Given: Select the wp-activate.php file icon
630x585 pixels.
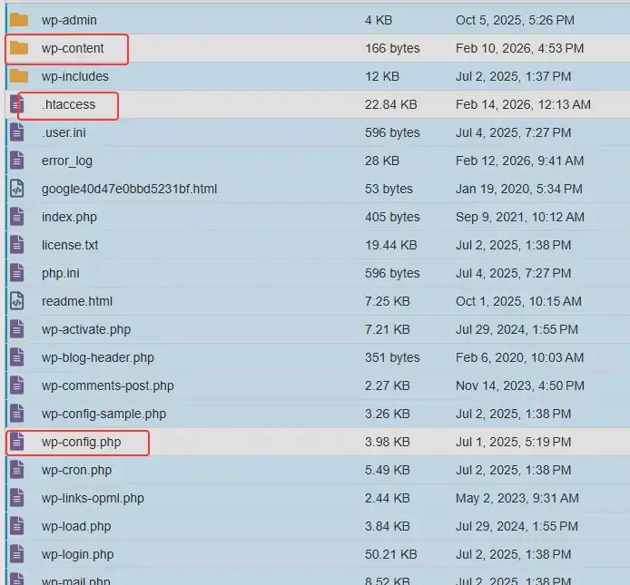Looking at the screenshot, I should 17,329.
